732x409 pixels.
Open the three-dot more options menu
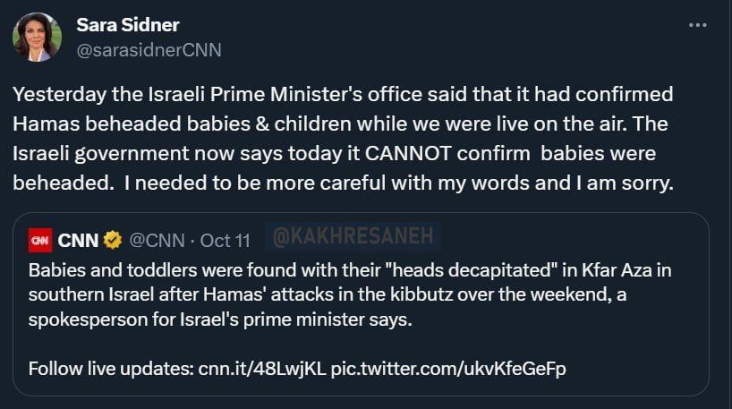(x=698, y=25)
